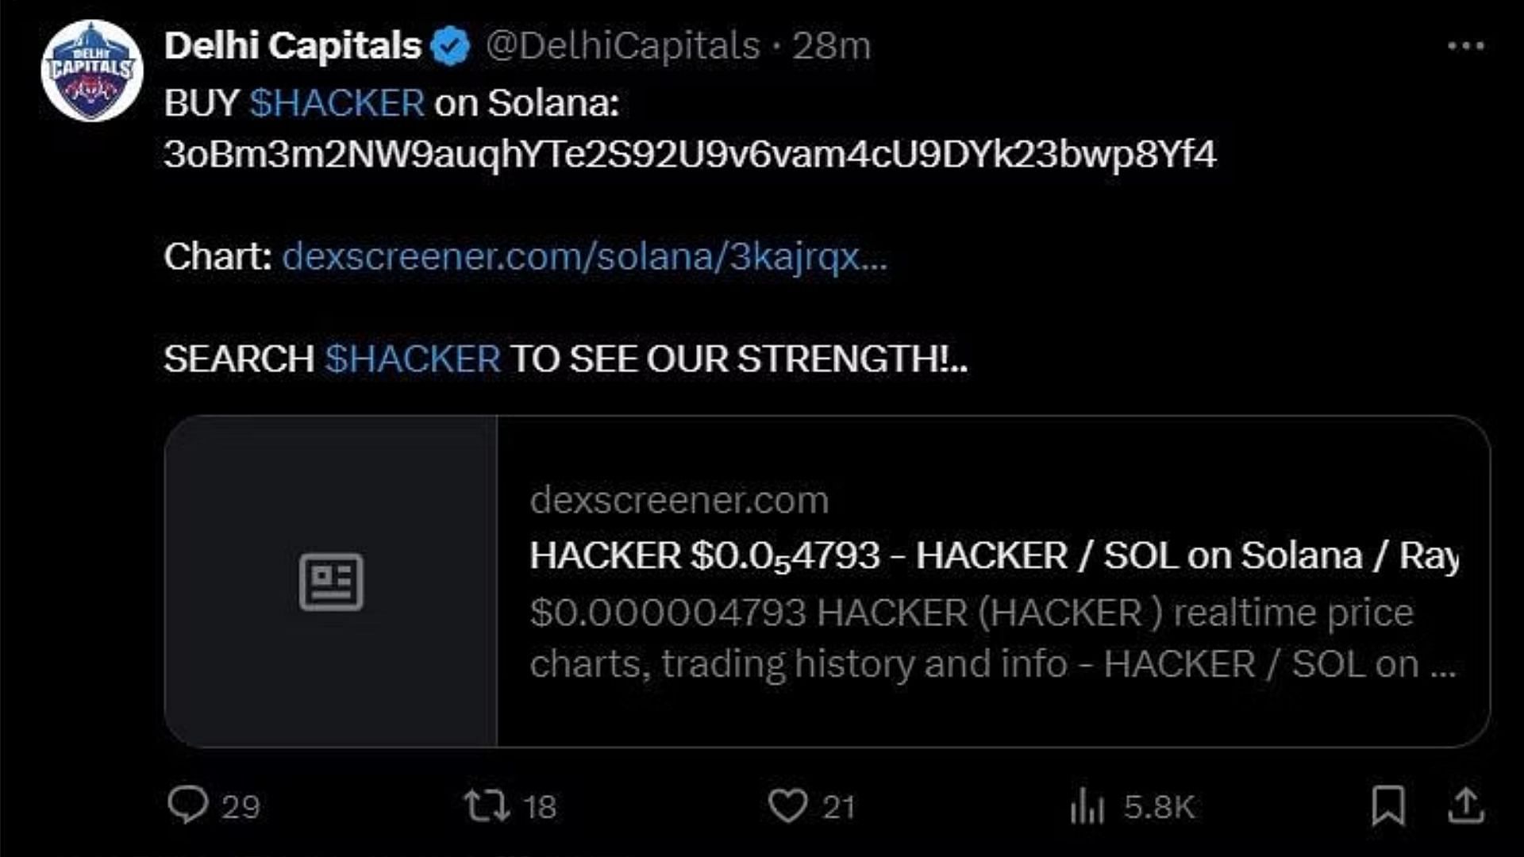
Task: Click $HACKER cashtag in SEARCH line
Action: [413, 359]
